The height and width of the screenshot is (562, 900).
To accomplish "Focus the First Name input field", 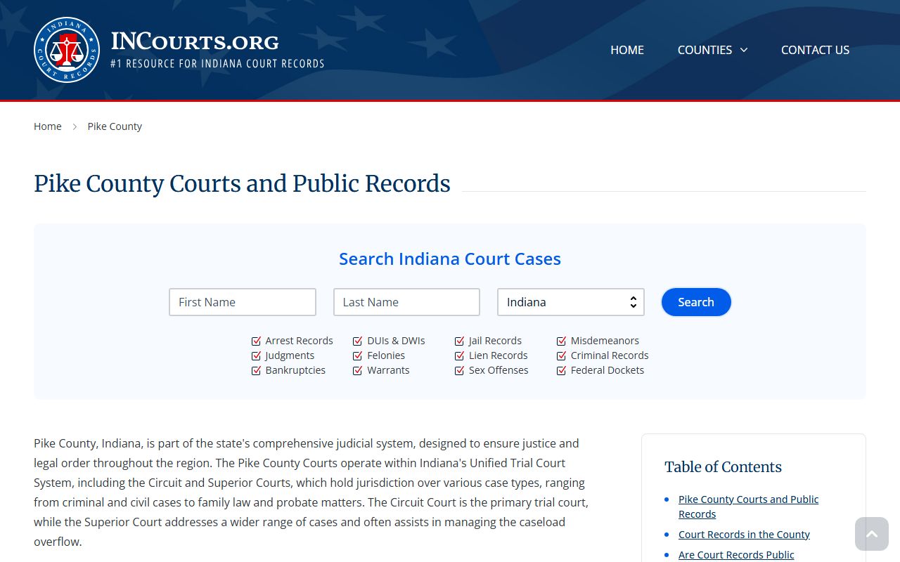I will pyautogui.click(x=243, y=302).
